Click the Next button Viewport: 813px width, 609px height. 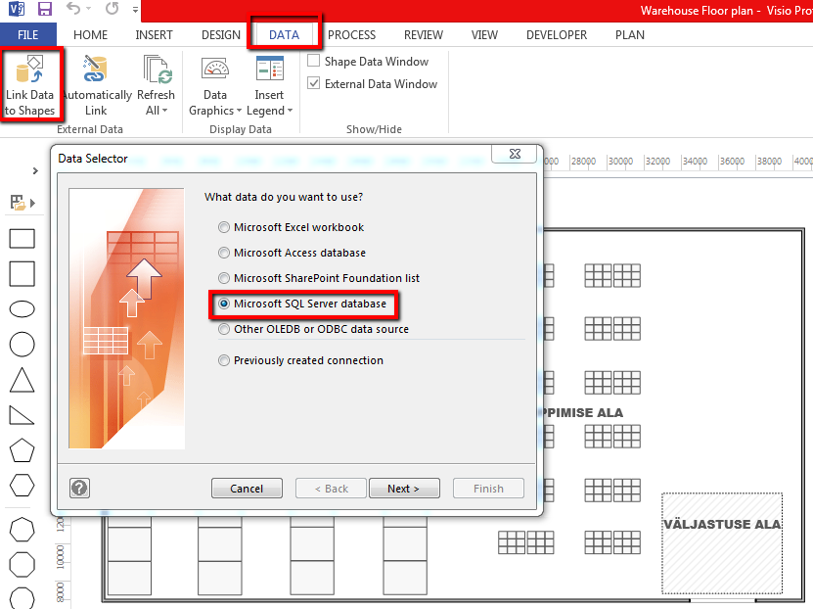pos(404,489)
